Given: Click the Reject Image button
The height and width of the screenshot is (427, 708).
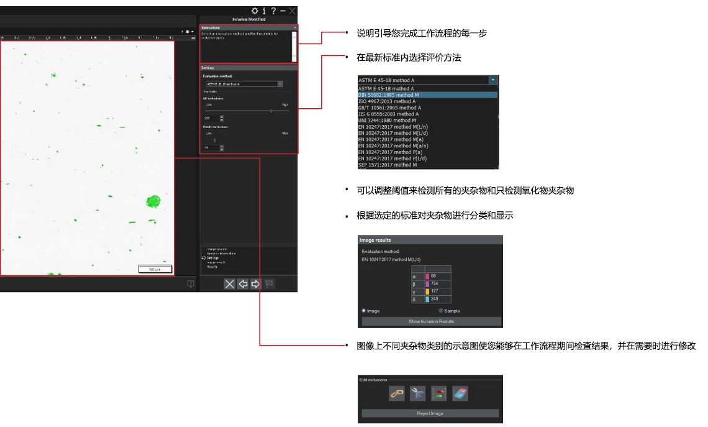Looking at the screenshot, I should [x=430, y=413].
